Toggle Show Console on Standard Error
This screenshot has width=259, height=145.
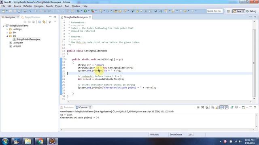226,108
